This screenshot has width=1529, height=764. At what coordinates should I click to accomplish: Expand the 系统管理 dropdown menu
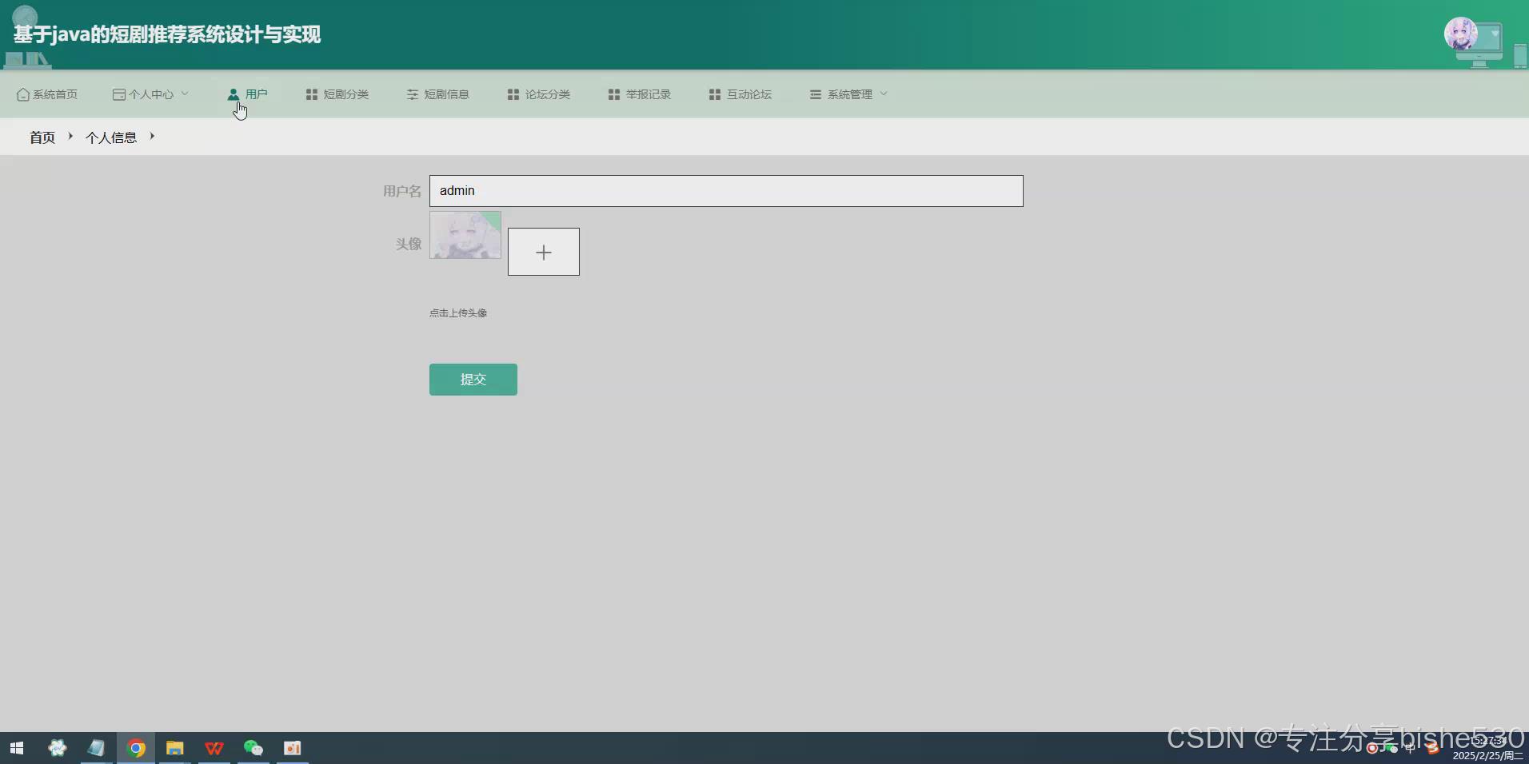(848, 94)
